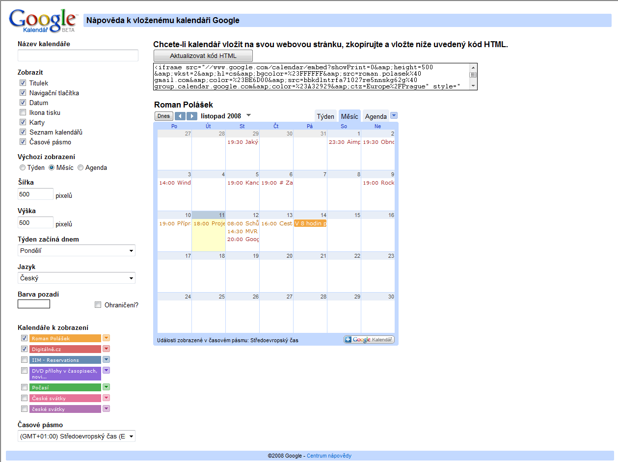The width and height of the screenshot is (618, 462).
Task: Go to previous month with left arrow
Action: click(x=180, y=116)
